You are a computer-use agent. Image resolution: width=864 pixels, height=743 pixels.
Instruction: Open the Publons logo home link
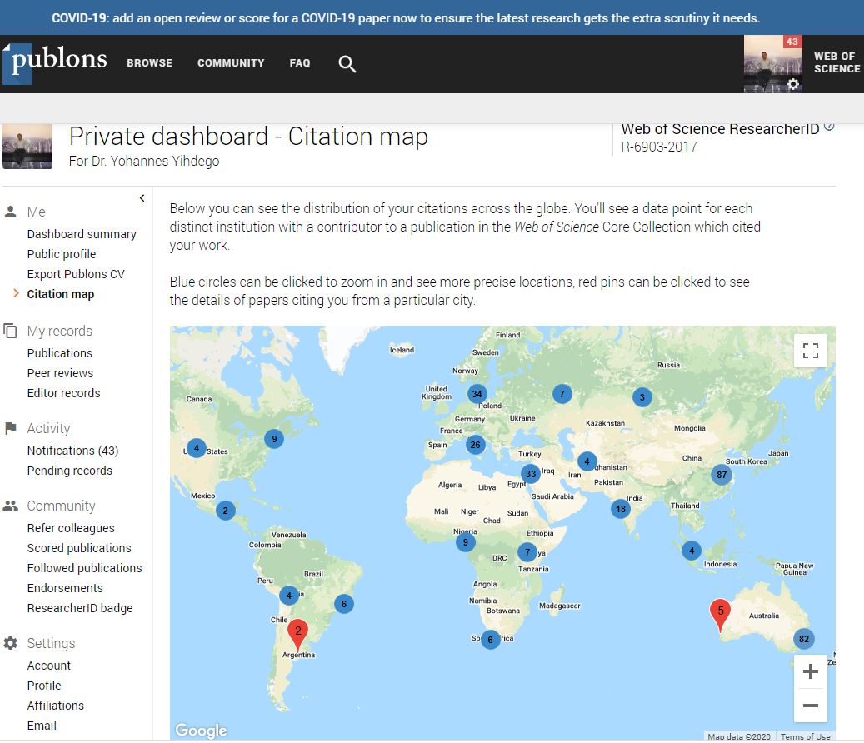point(56,62)
